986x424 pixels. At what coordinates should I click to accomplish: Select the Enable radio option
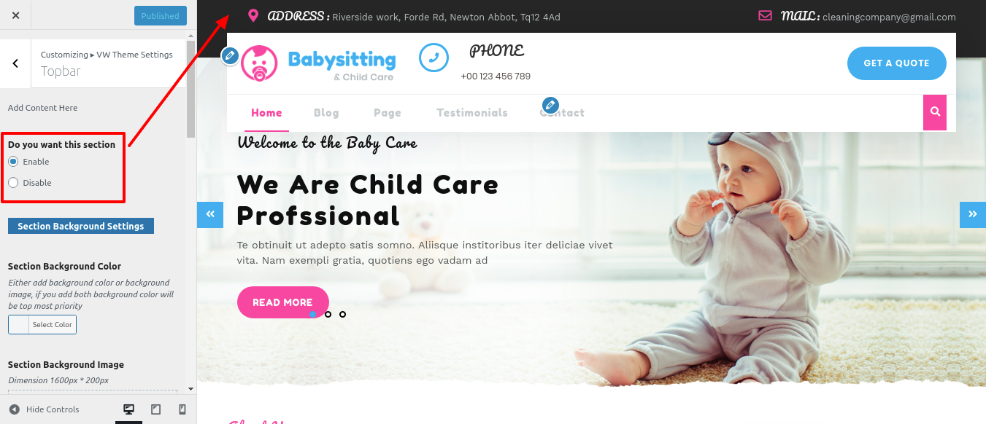click(13, 162)
